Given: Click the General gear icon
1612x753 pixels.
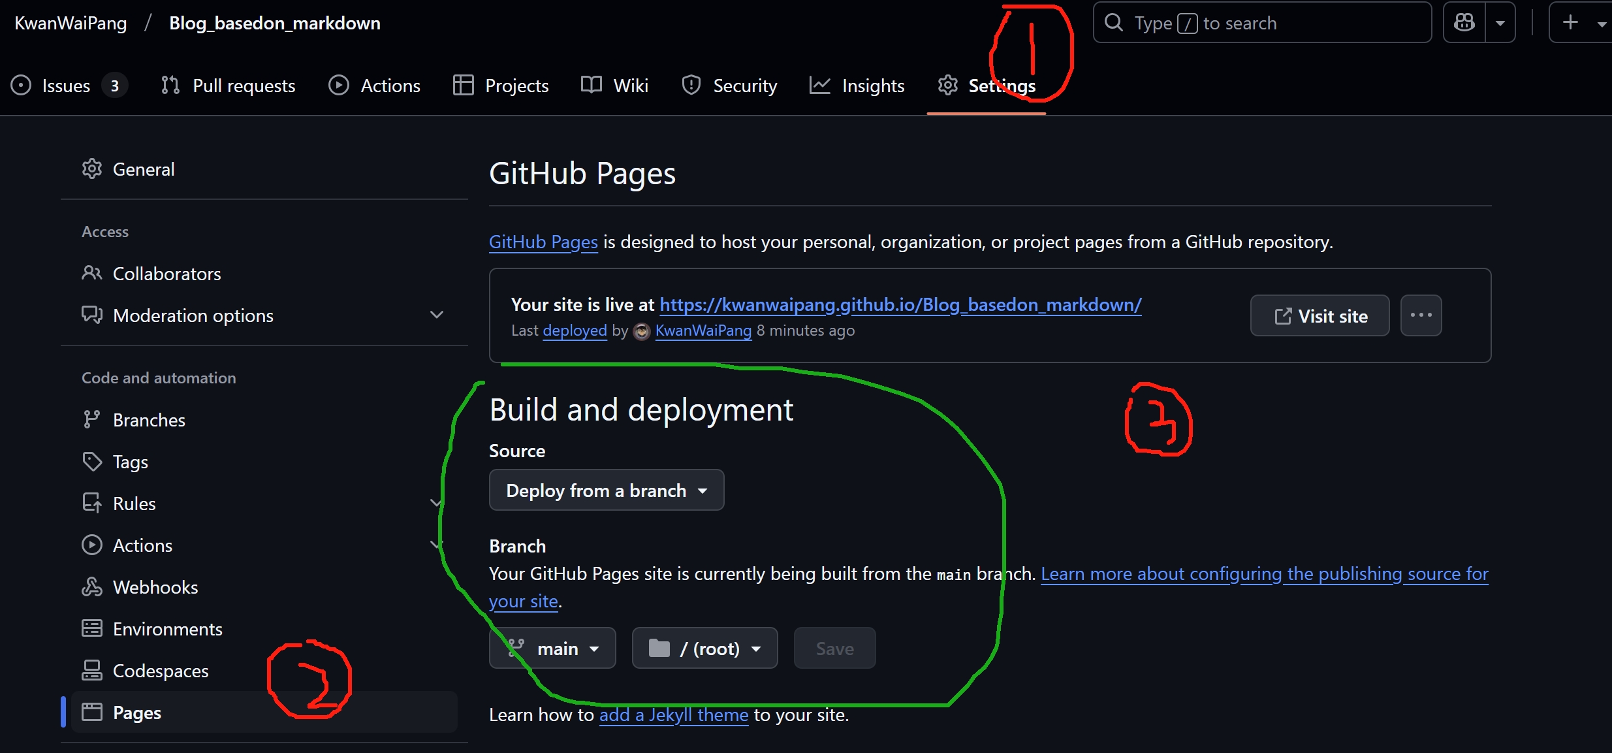Looking at the screenshot, I should [92, 169].
